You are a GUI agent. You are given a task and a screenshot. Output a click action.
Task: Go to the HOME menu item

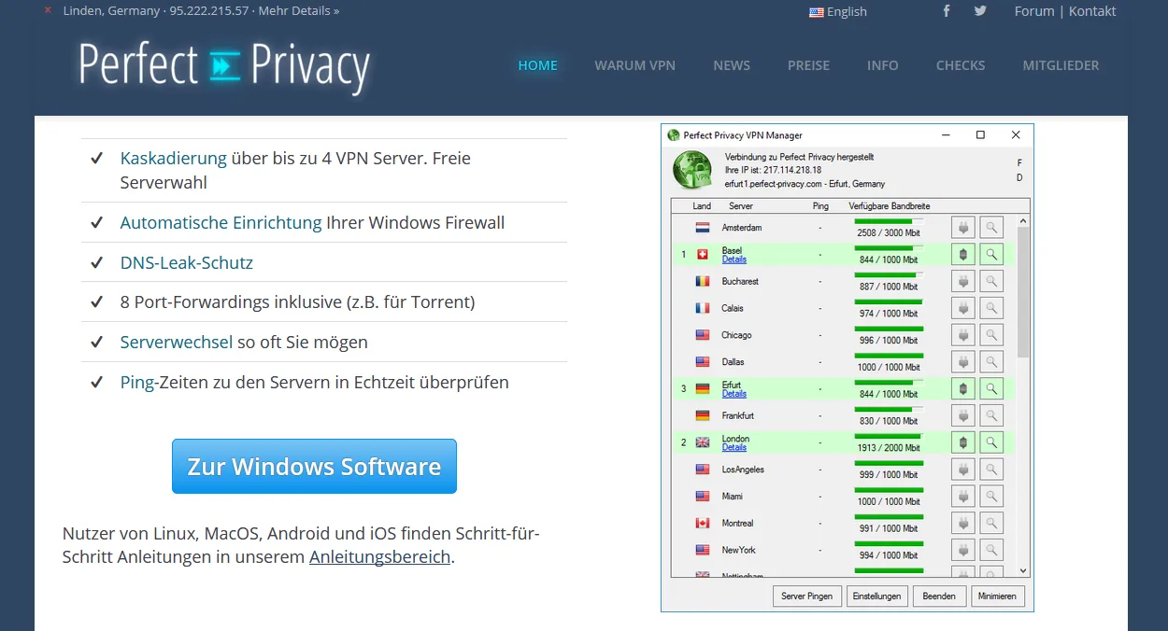coord(538,65)
